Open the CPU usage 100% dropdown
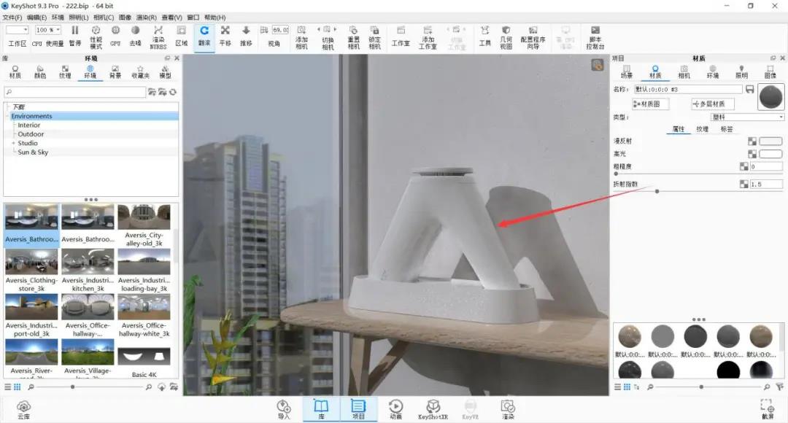This screenshot has width=788, height=423. point(48,30)
